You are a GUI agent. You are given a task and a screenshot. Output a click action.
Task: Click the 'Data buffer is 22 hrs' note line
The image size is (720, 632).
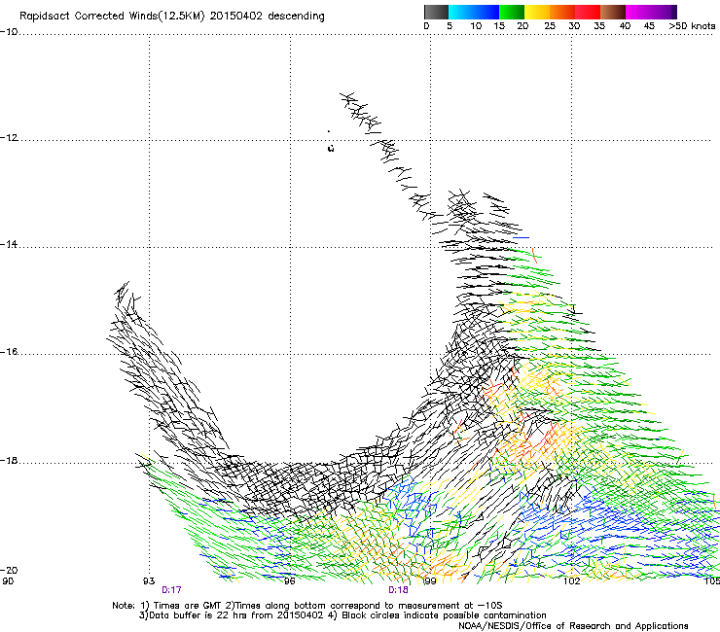(x=342, y=615)
